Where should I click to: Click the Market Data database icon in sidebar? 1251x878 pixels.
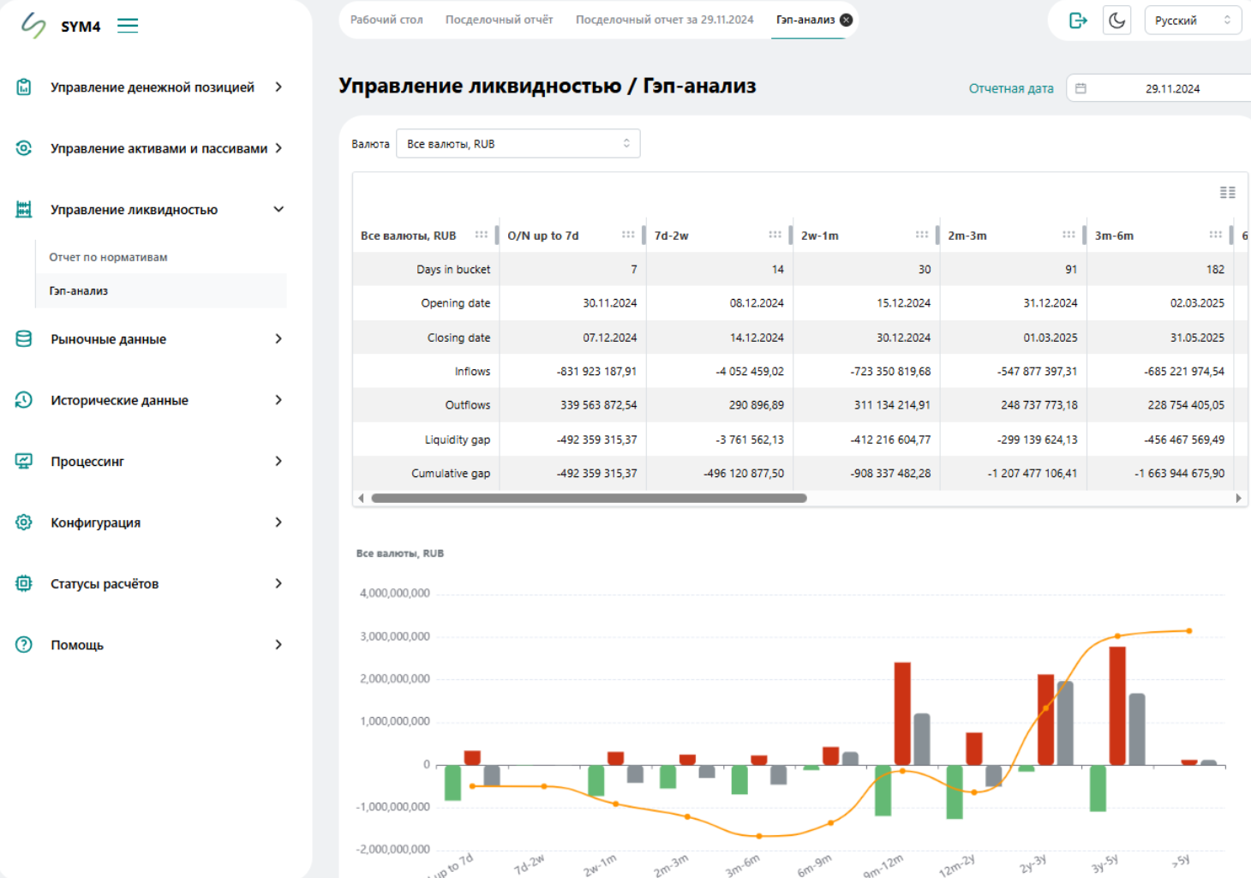pos(24,339)
